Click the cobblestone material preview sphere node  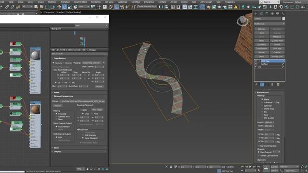(x=35, y=55)
